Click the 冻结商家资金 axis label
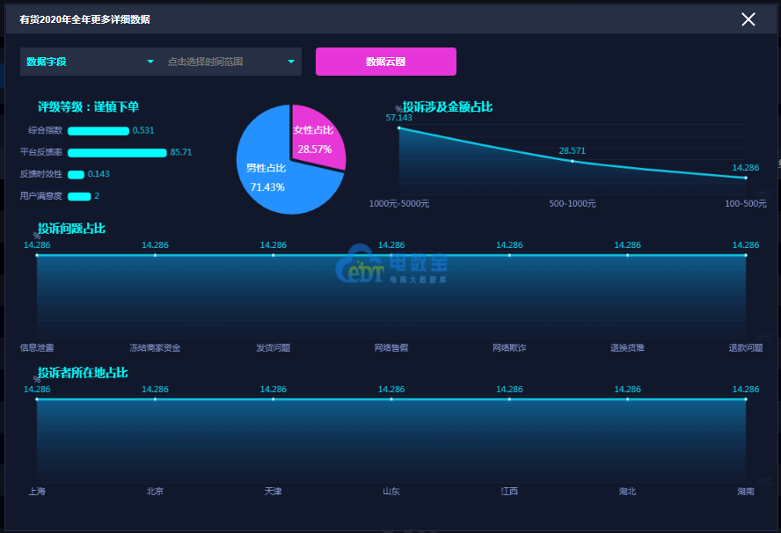This screenshot has width=781, height=533. [155, 347]
